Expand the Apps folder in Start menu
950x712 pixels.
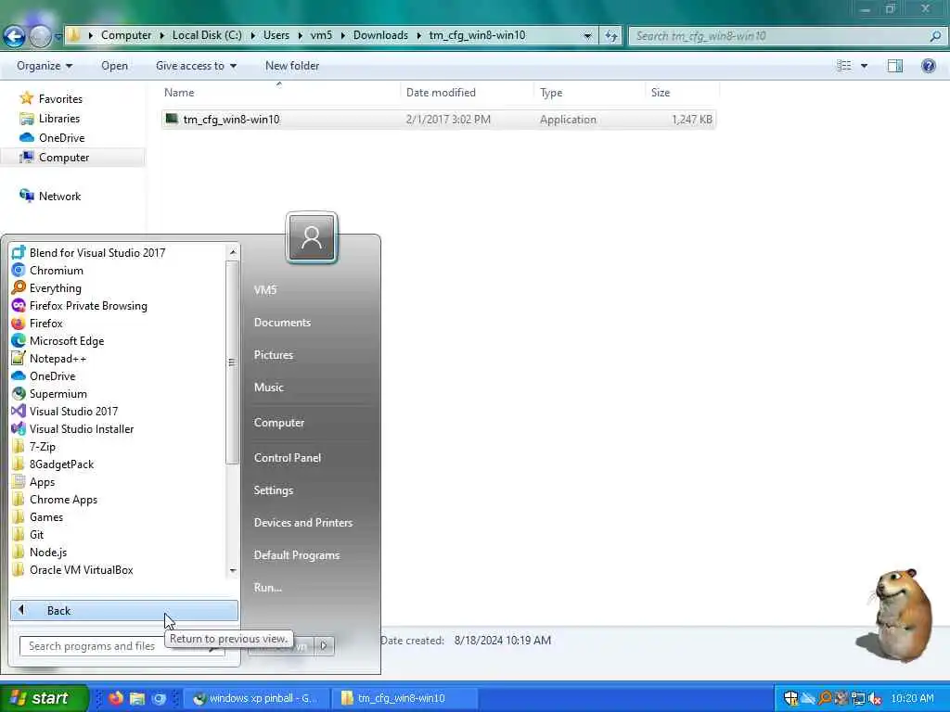(42, 481)
